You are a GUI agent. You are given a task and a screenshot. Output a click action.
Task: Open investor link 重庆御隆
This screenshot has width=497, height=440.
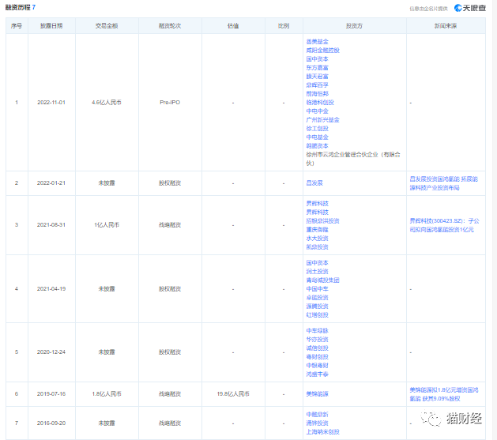pyautogui.click(x=317, y=229)
